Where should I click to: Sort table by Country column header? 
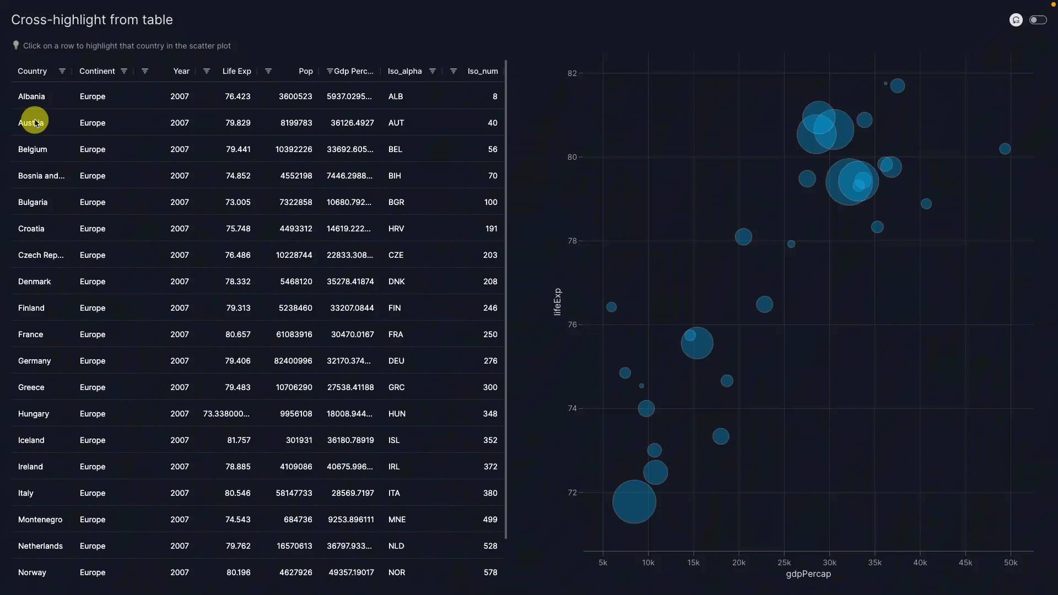coord(32,71)
